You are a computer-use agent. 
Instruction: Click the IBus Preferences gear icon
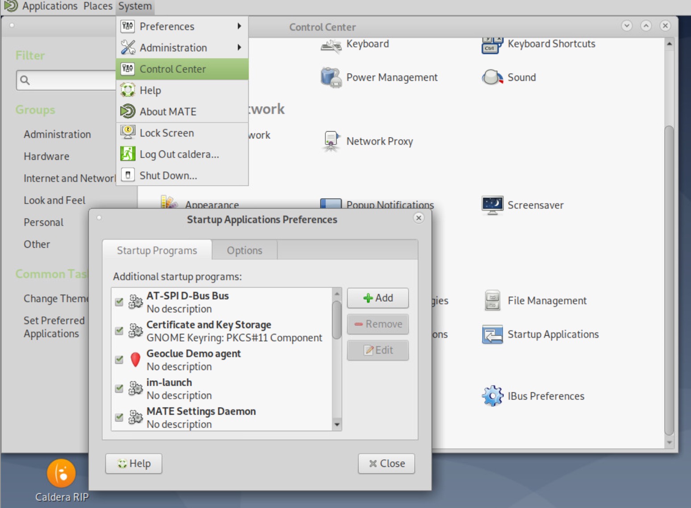click(x=492, y=396)
